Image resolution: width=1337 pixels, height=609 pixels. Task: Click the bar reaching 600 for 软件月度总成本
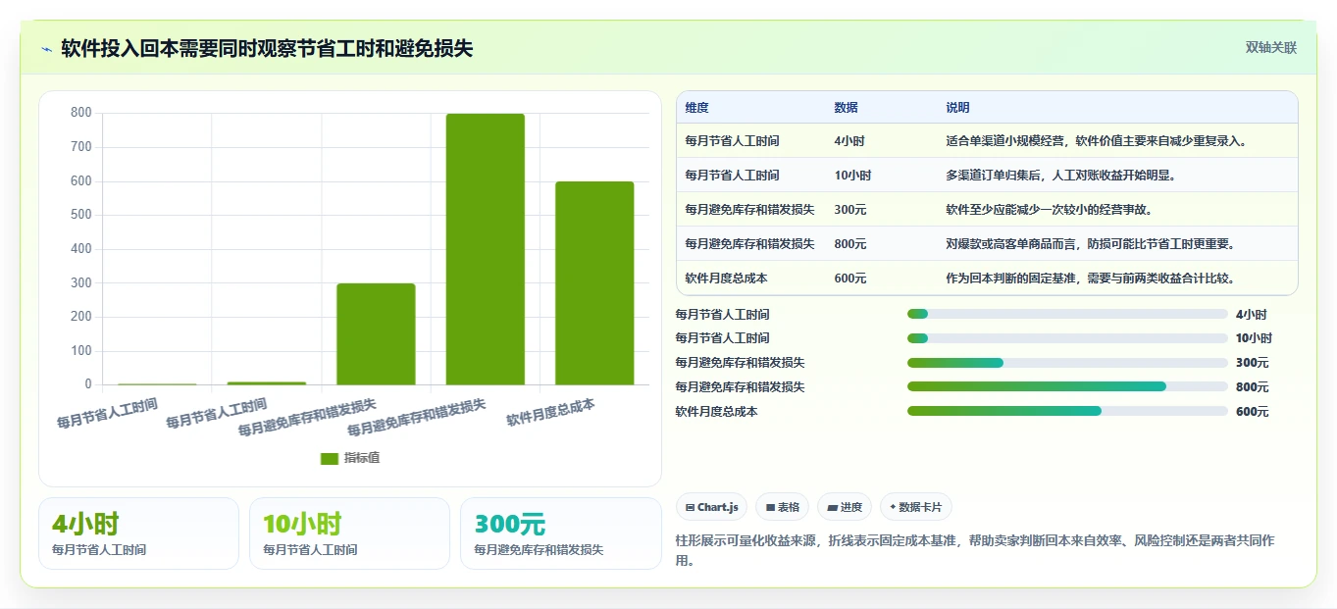click(594, 283)
